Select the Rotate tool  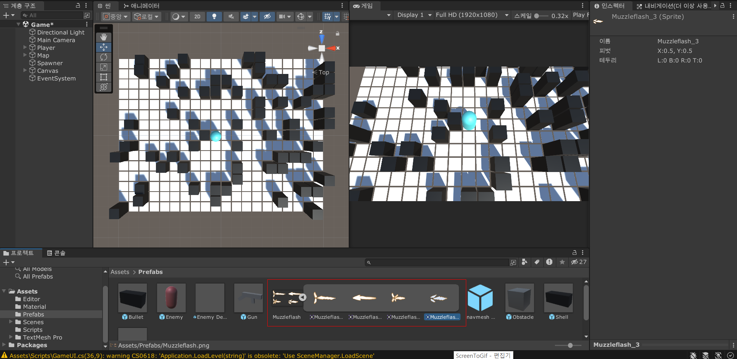point(104,57)
